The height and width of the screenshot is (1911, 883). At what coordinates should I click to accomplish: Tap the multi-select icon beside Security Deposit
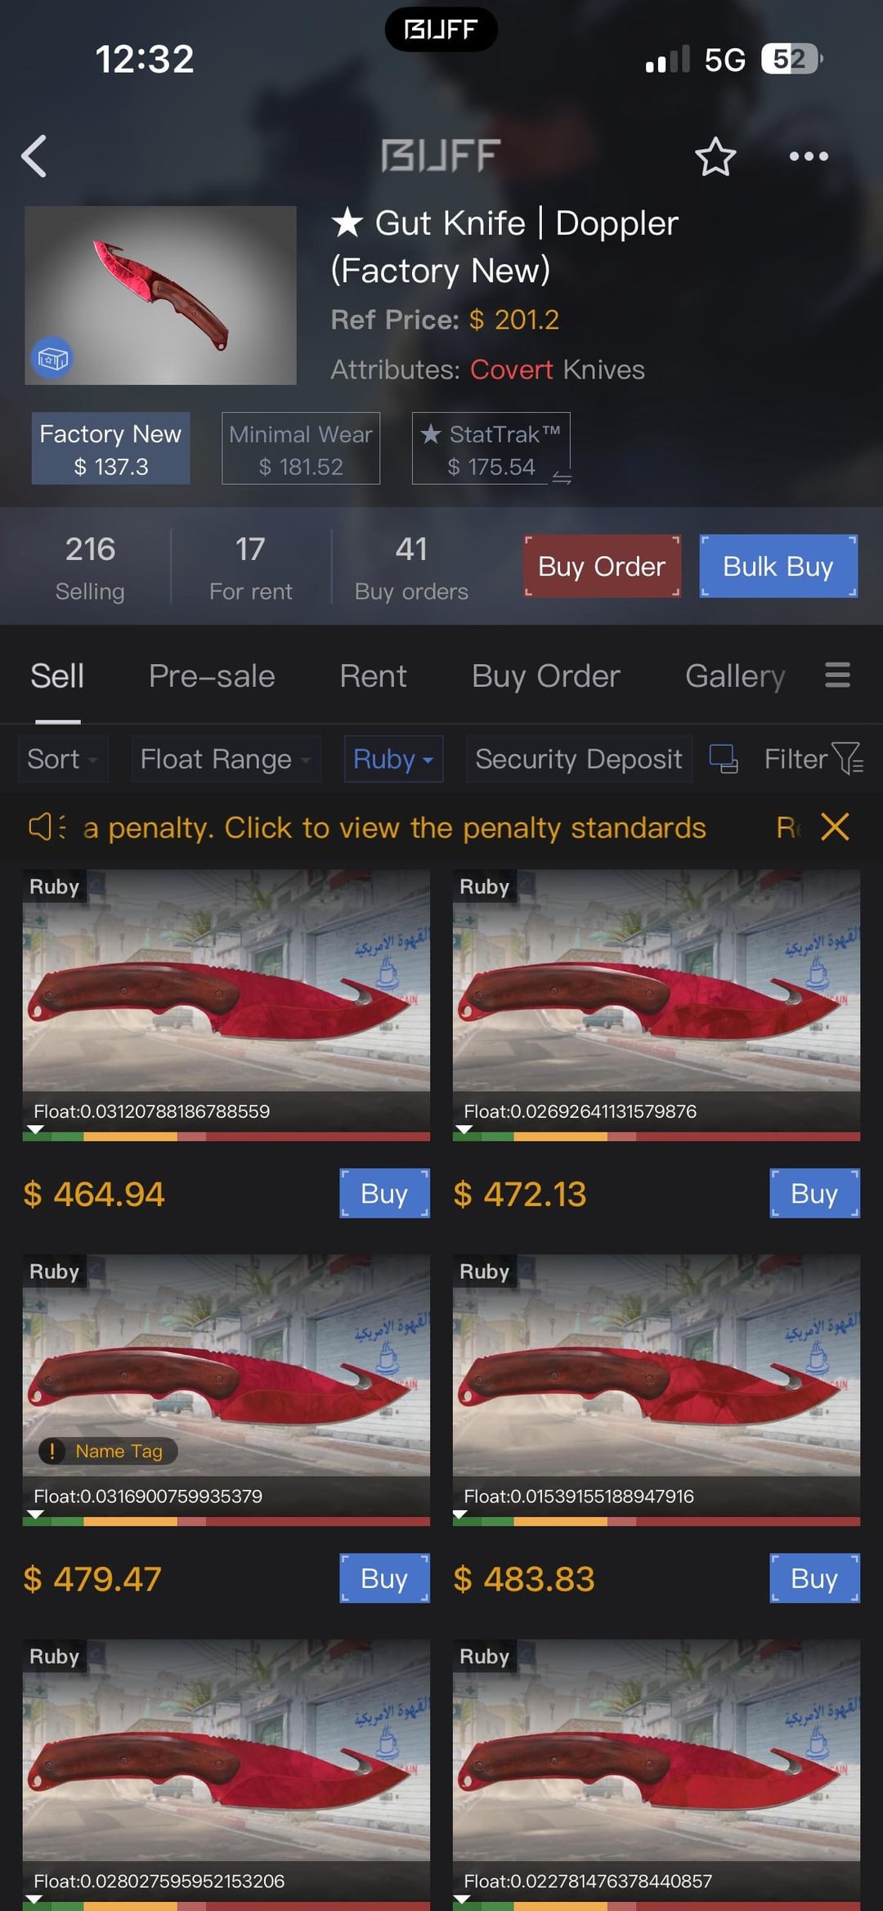[723, 759]
